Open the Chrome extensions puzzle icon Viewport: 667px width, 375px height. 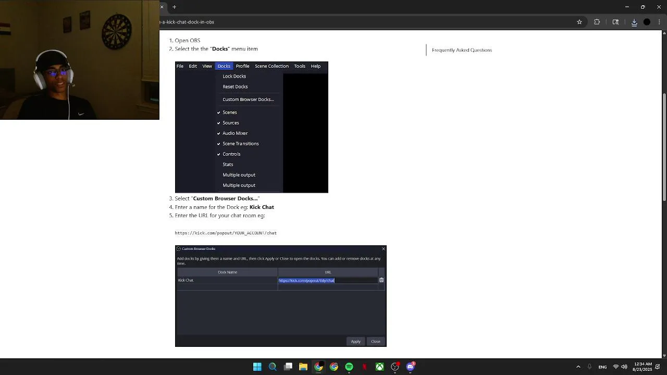pos(597,22)
